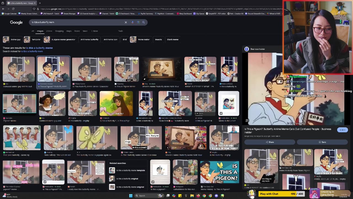Viewport: 353px width, 199px height.
Task: Apply the Bird filter chip
Action: 125,40
